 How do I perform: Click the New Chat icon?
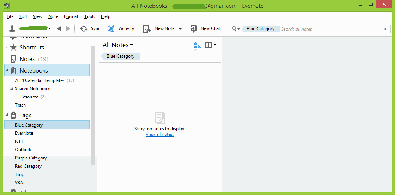tap(194, 28)
